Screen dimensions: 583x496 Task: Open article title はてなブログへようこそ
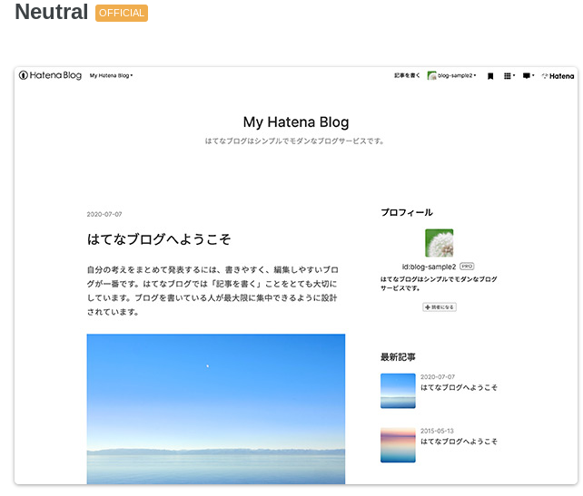159,239
